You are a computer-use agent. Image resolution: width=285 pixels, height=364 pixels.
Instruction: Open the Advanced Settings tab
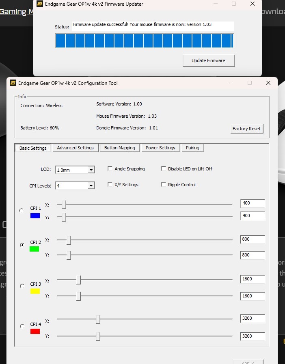[x=75, y=148]
